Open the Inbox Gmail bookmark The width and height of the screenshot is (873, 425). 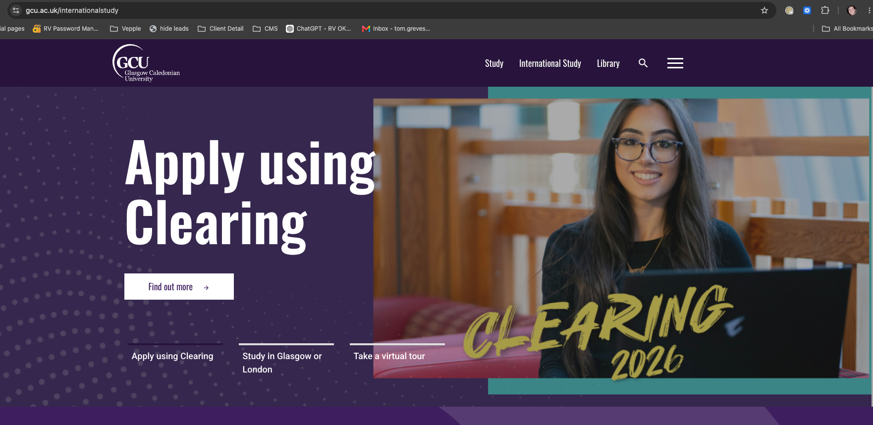point(396,29)
